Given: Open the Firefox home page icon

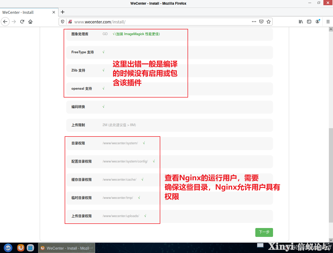Looking at the screenshot, I should coord(30,22).
